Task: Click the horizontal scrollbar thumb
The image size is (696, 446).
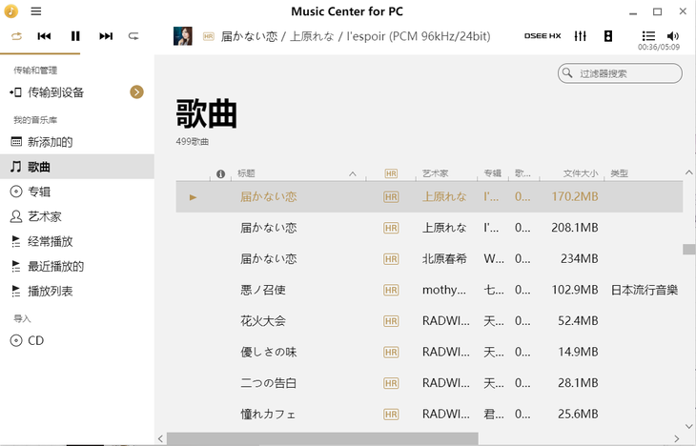Action: click(x=322, y=439)
